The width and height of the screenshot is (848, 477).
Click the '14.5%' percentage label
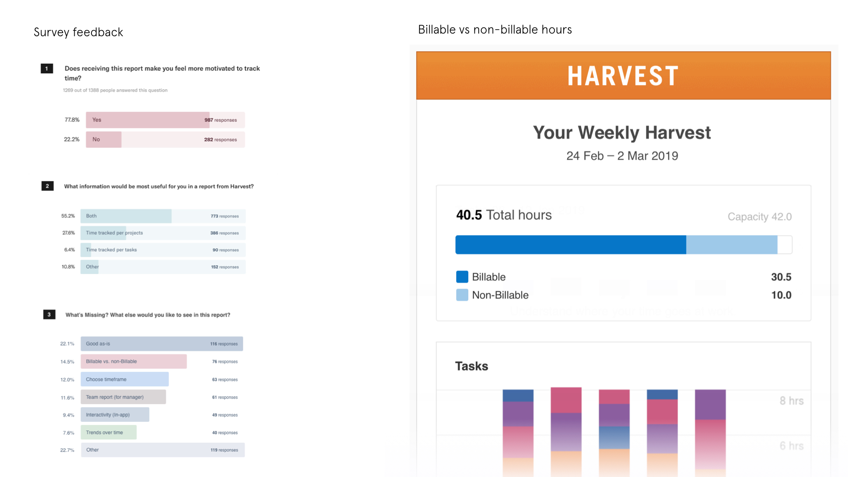tap(67, 362)
